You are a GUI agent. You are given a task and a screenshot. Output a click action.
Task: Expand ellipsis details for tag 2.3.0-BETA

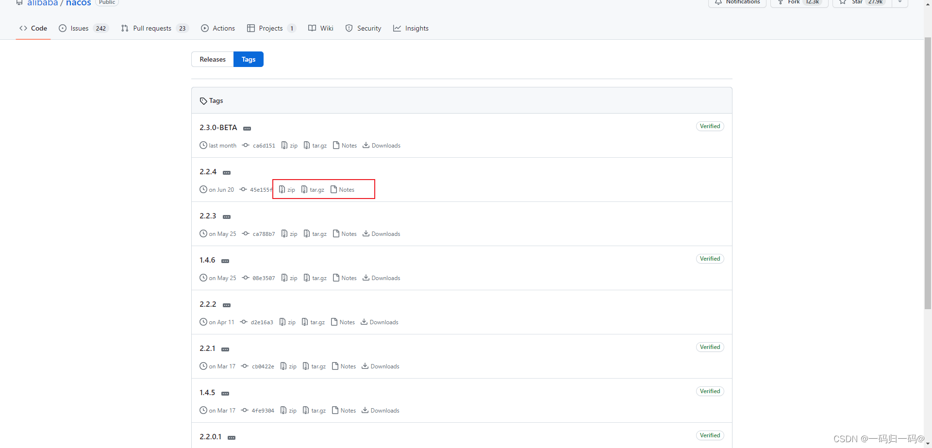(247, 128)
